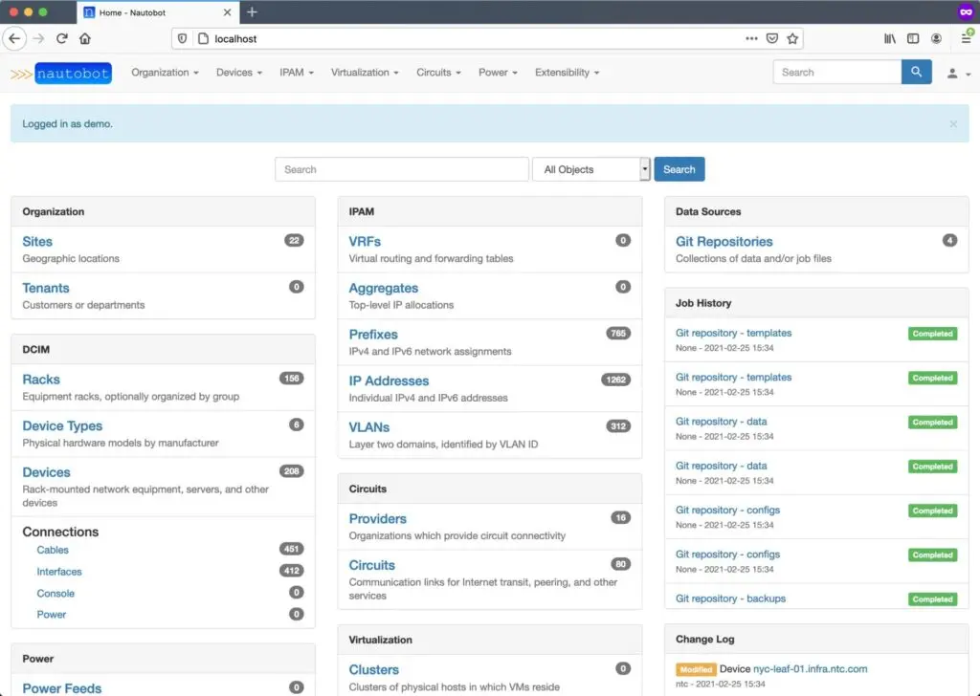The height and width of the screenshot is (696, 980).
Task: Click the blue Search button
Action: pyautogui.click(x=679, y=169)
